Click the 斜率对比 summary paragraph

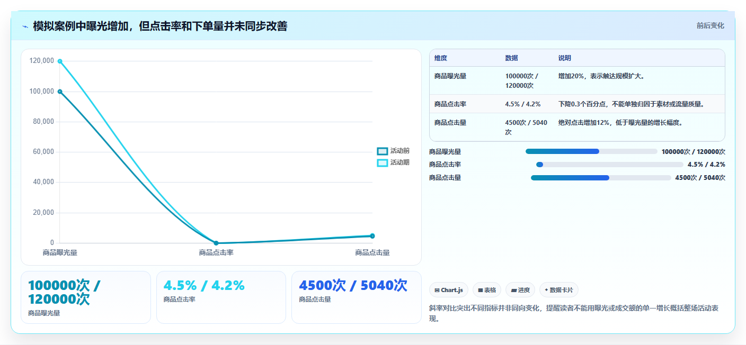[574, 313]
